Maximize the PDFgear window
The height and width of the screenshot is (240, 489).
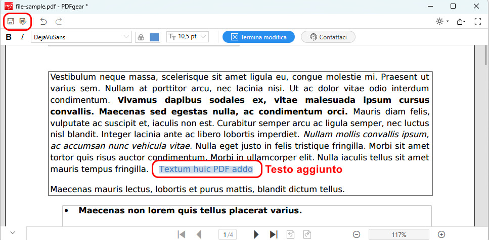click(x=453, y=6)
